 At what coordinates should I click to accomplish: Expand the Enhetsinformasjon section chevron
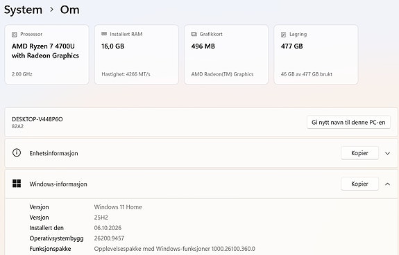click(x=387, y=153)
